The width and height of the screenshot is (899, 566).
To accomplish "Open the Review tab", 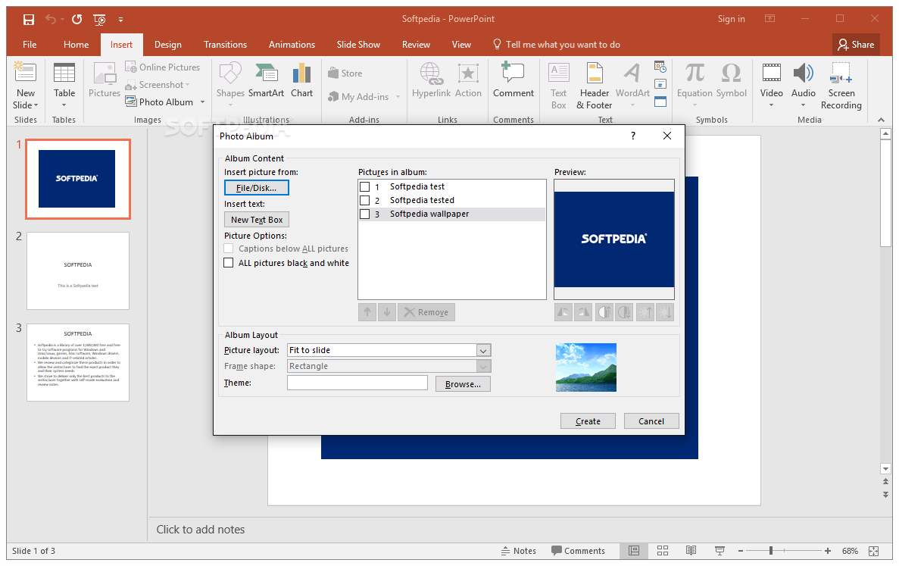I will tap(417, 45).
